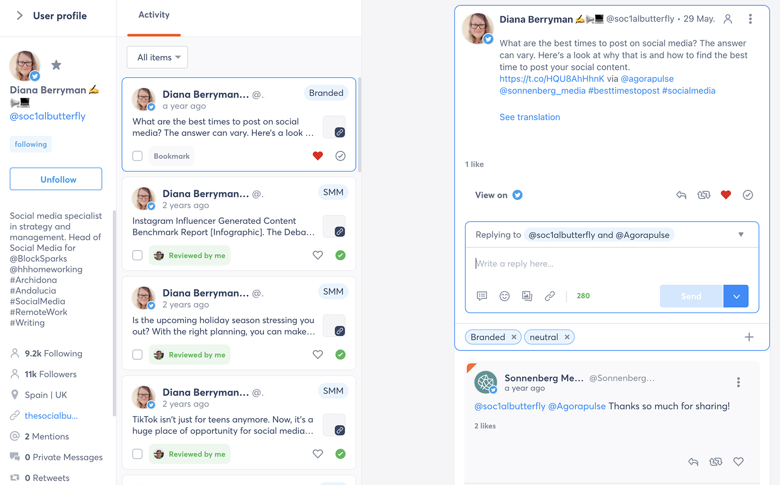Screen dimensions: 780x485
Task: Like the TikTok isn't just for teens item
Action: 318,454
